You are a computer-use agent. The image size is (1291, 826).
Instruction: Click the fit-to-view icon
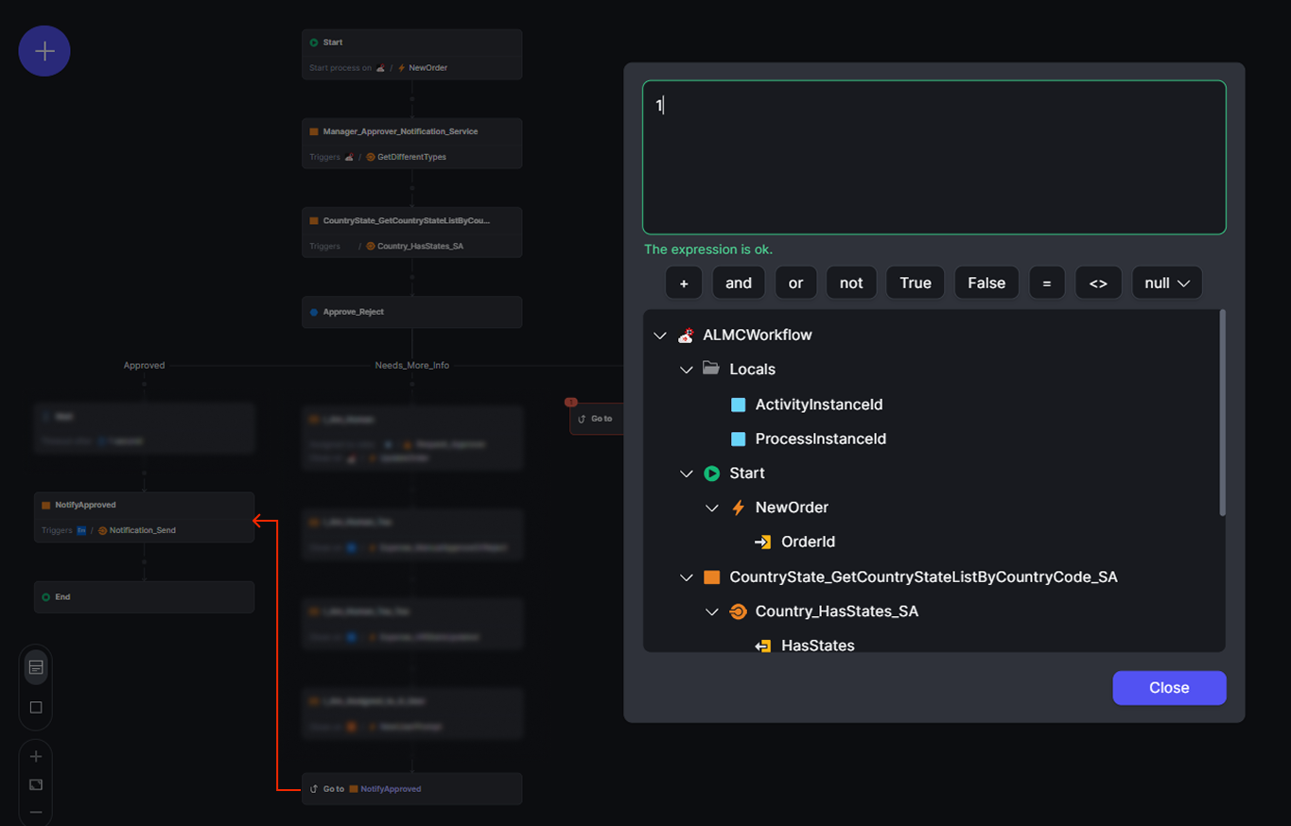[x=35, y=784]
